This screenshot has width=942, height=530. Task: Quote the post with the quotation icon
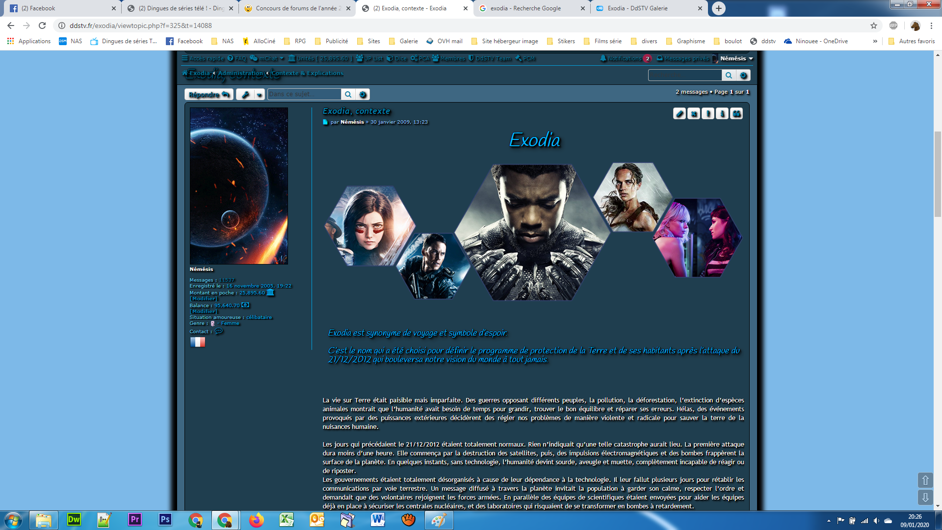(736, 114)
